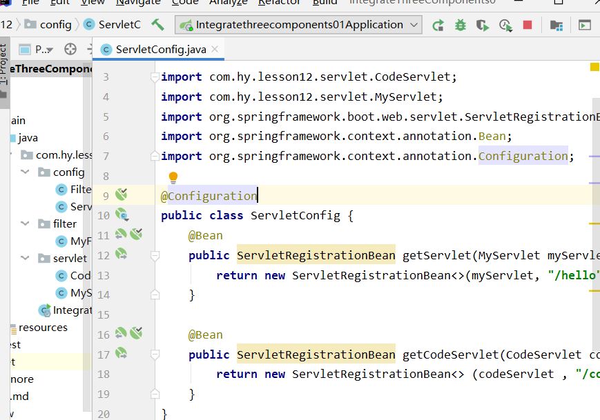Click the config breadcrumb in navigation bar
600x420 pixels.
coord(48,24)
